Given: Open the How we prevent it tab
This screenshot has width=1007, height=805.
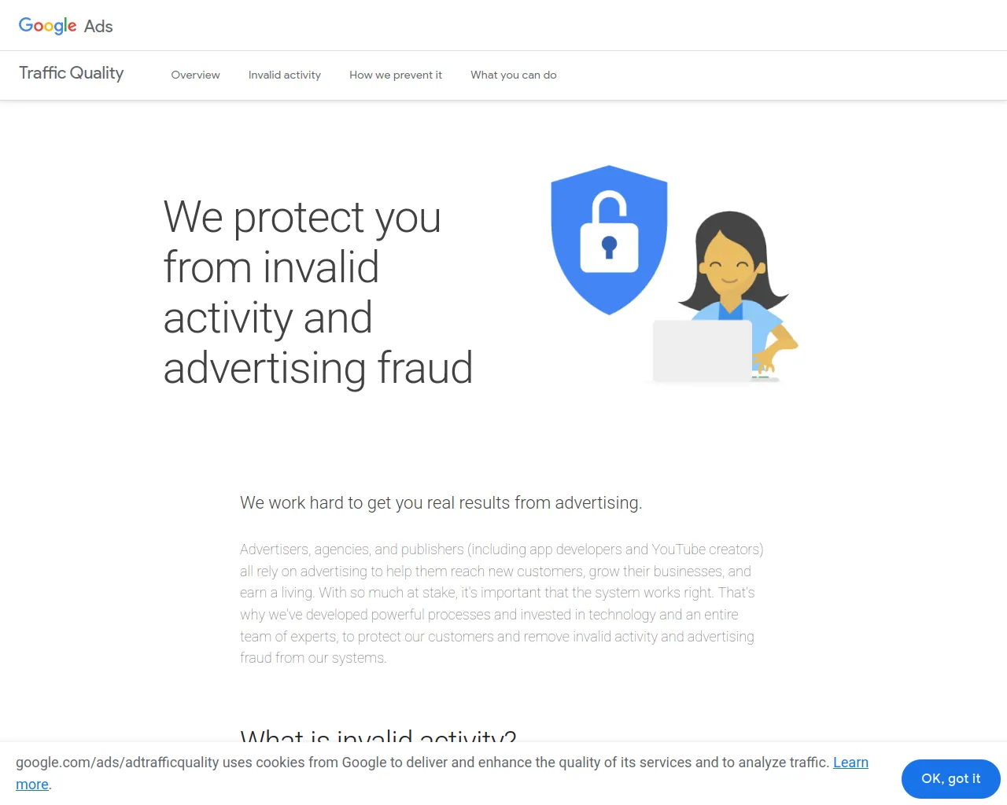Looking at the screenshot, I should point(396,75).
